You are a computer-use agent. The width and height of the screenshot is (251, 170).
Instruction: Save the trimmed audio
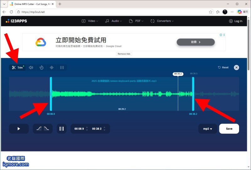(229, 129)
